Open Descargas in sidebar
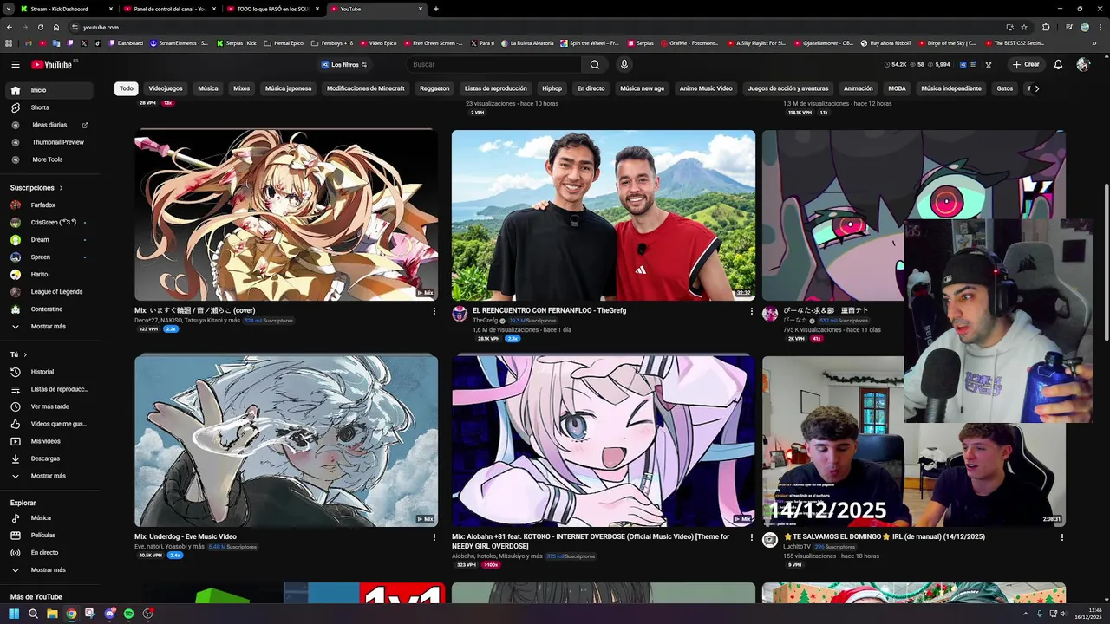 pos(49,458)
